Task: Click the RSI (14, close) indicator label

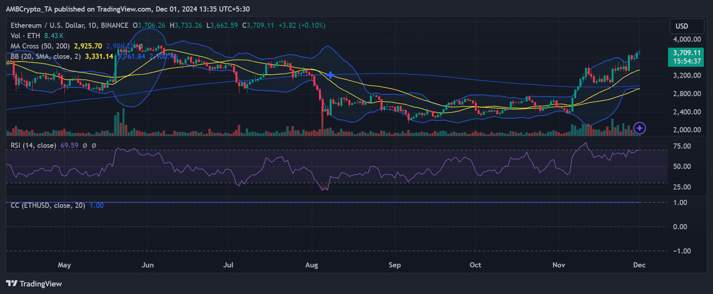Action: click(x=33, y=145)
